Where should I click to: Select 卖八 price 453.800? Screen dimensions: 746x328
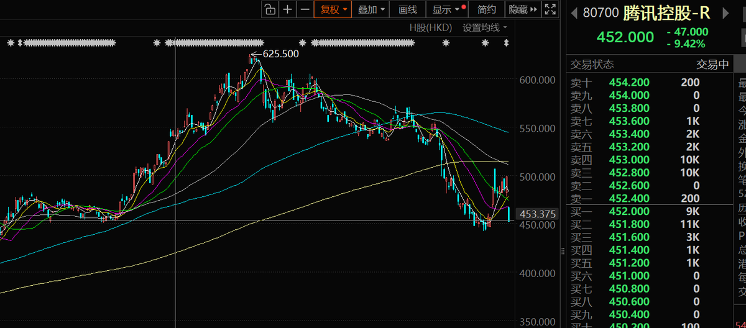[x=629, y=108]
